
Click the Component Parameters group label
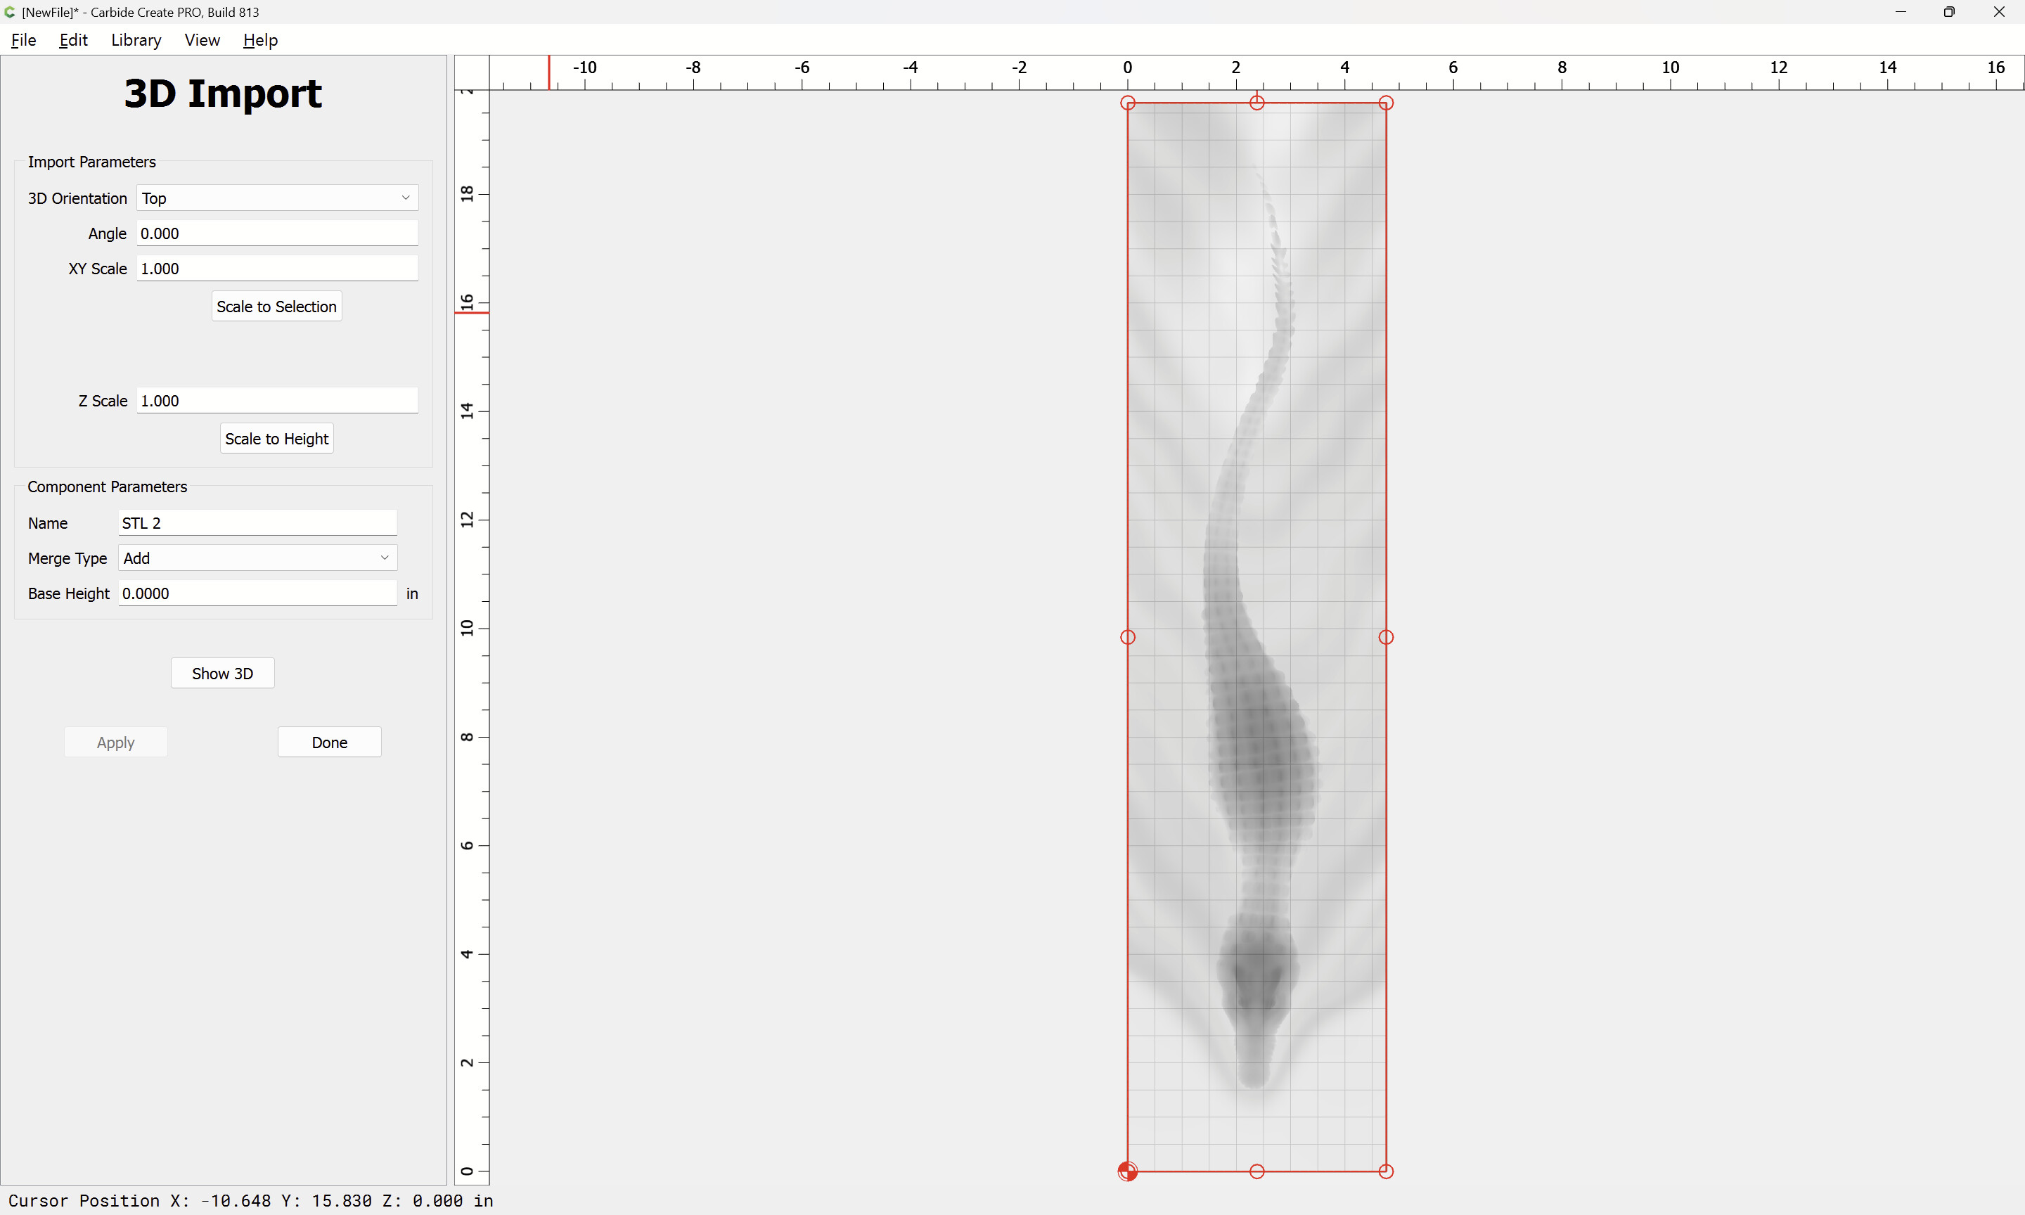[107, 487]
